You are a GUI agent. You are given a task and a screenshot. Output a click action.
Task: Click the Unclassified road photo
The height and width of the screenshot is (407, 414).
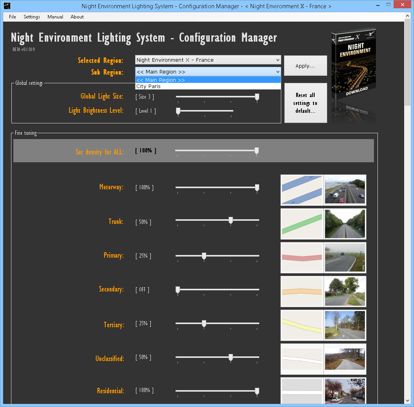click(345, 359)
